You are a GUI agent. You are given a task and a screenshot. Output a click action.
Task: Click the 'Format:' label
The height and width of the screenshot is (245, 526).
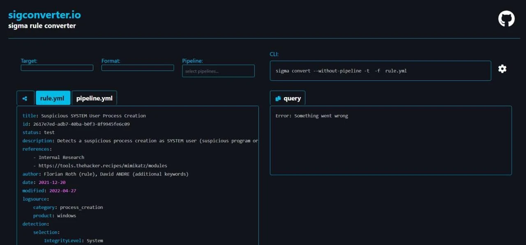(111, 61)
